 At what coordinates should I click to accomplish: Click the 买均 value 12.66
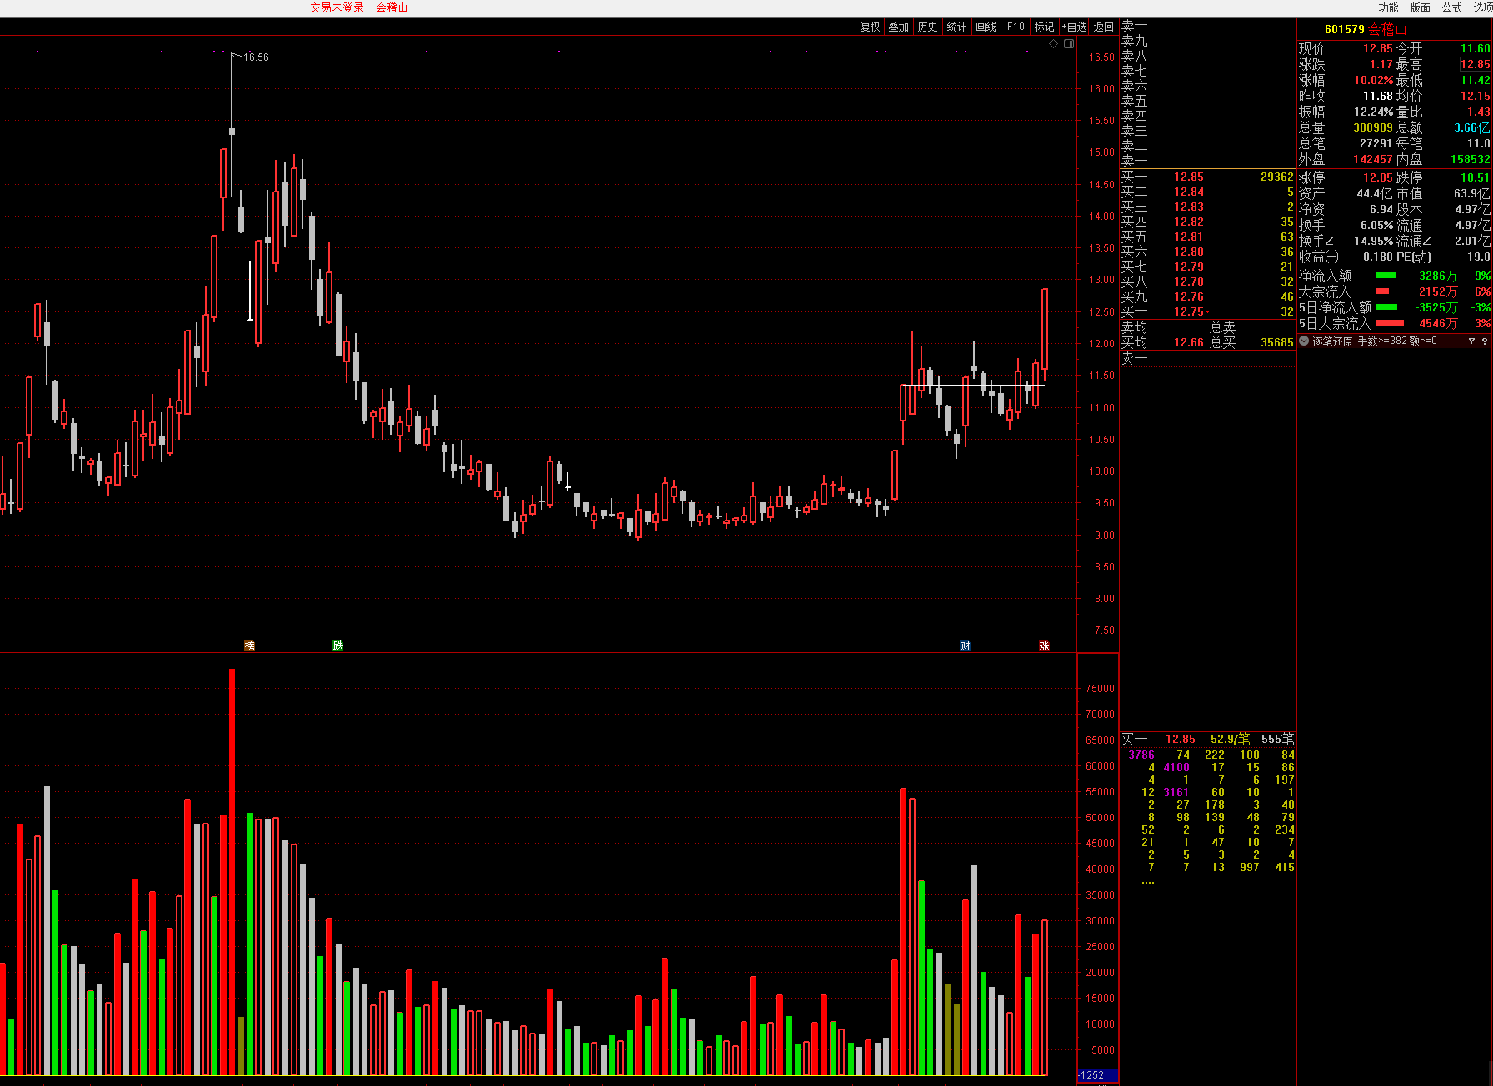(x=1189, y=342)
